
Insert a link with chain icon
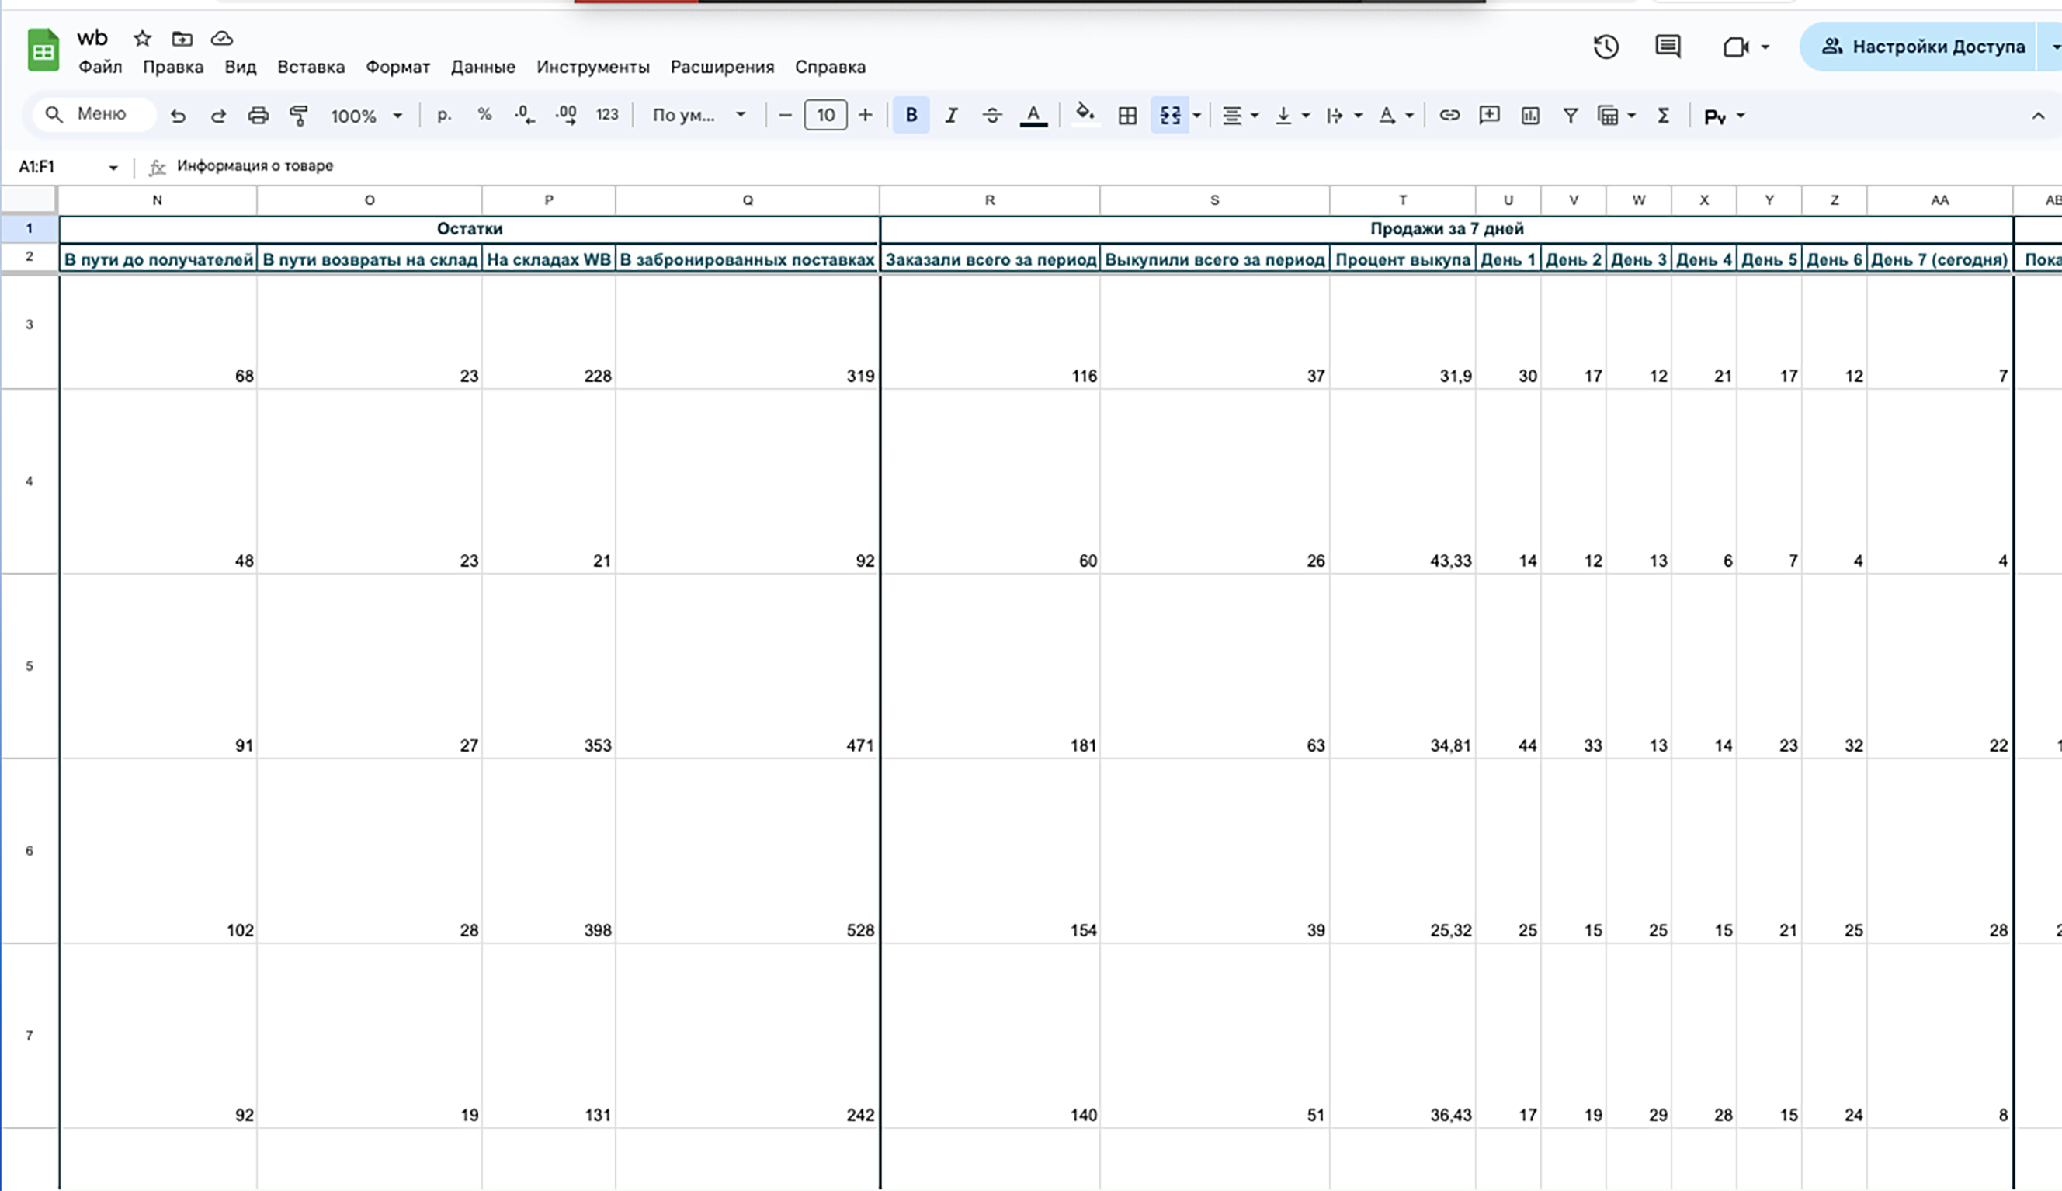1449,116
